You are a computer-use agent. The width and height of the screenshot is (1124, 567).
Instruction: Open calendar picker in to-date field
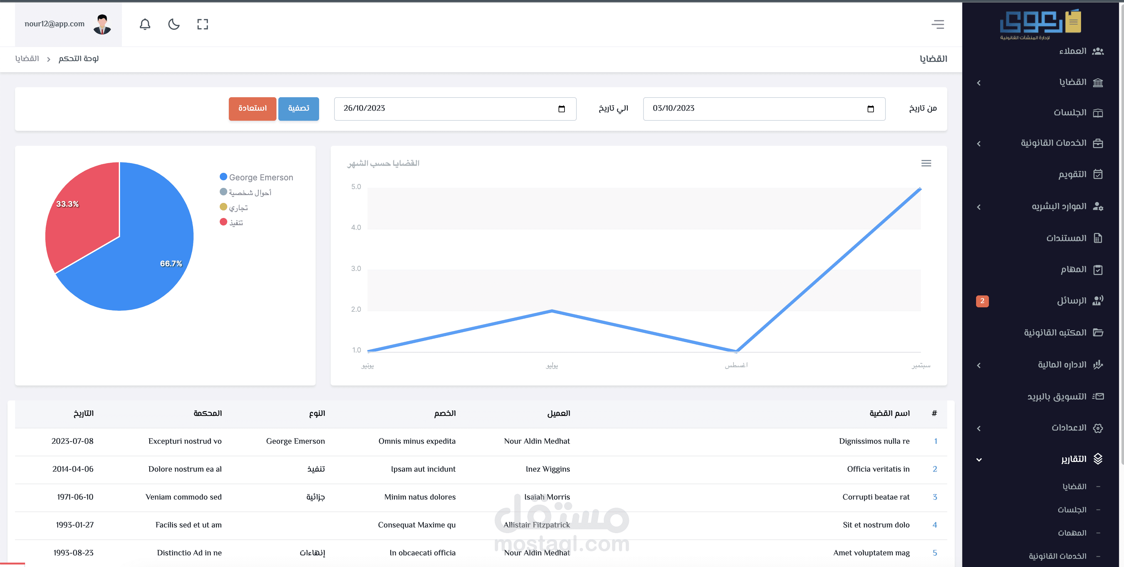[561, 109]
